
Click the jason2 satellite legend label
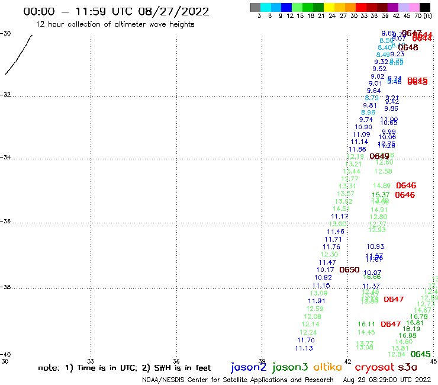click(249, 367)
